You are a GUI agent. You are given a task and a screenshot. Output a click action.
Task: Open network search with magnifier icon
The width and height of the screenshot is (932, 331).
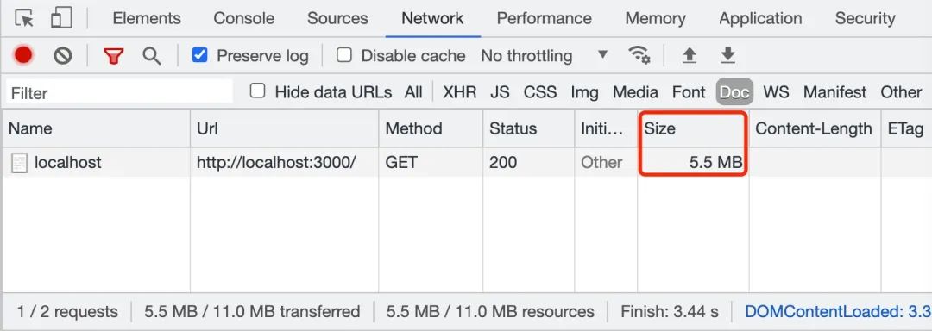tap(152, 56)
